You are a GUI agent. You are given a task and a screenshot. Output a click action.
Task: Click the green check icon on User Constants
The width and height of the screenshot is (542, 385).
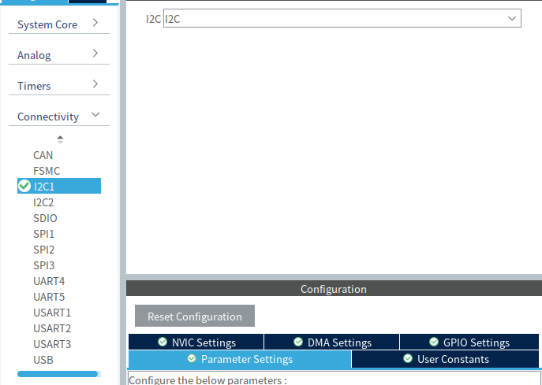pyautogui.click(x=408, y=359)
